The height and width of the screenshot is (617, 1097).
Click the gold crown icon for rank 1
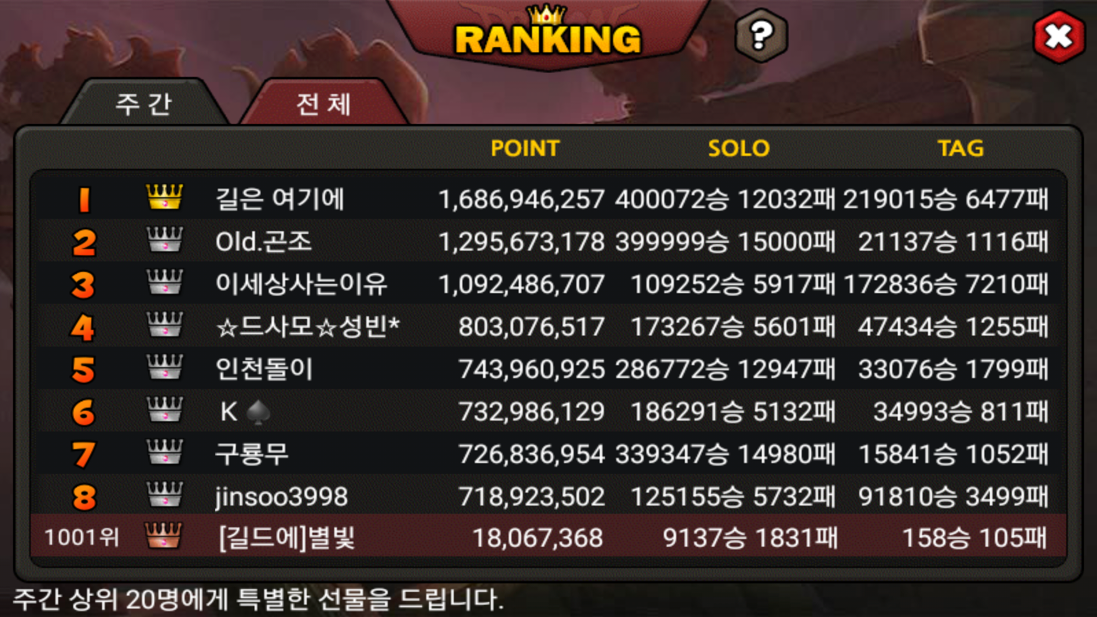(165, 197)
